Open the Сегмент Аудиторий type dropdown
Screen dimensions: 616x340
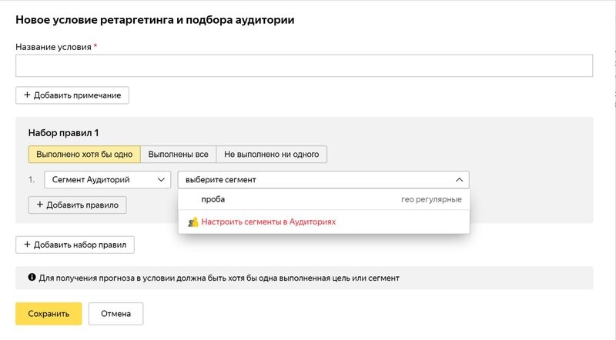click(107, 180)
